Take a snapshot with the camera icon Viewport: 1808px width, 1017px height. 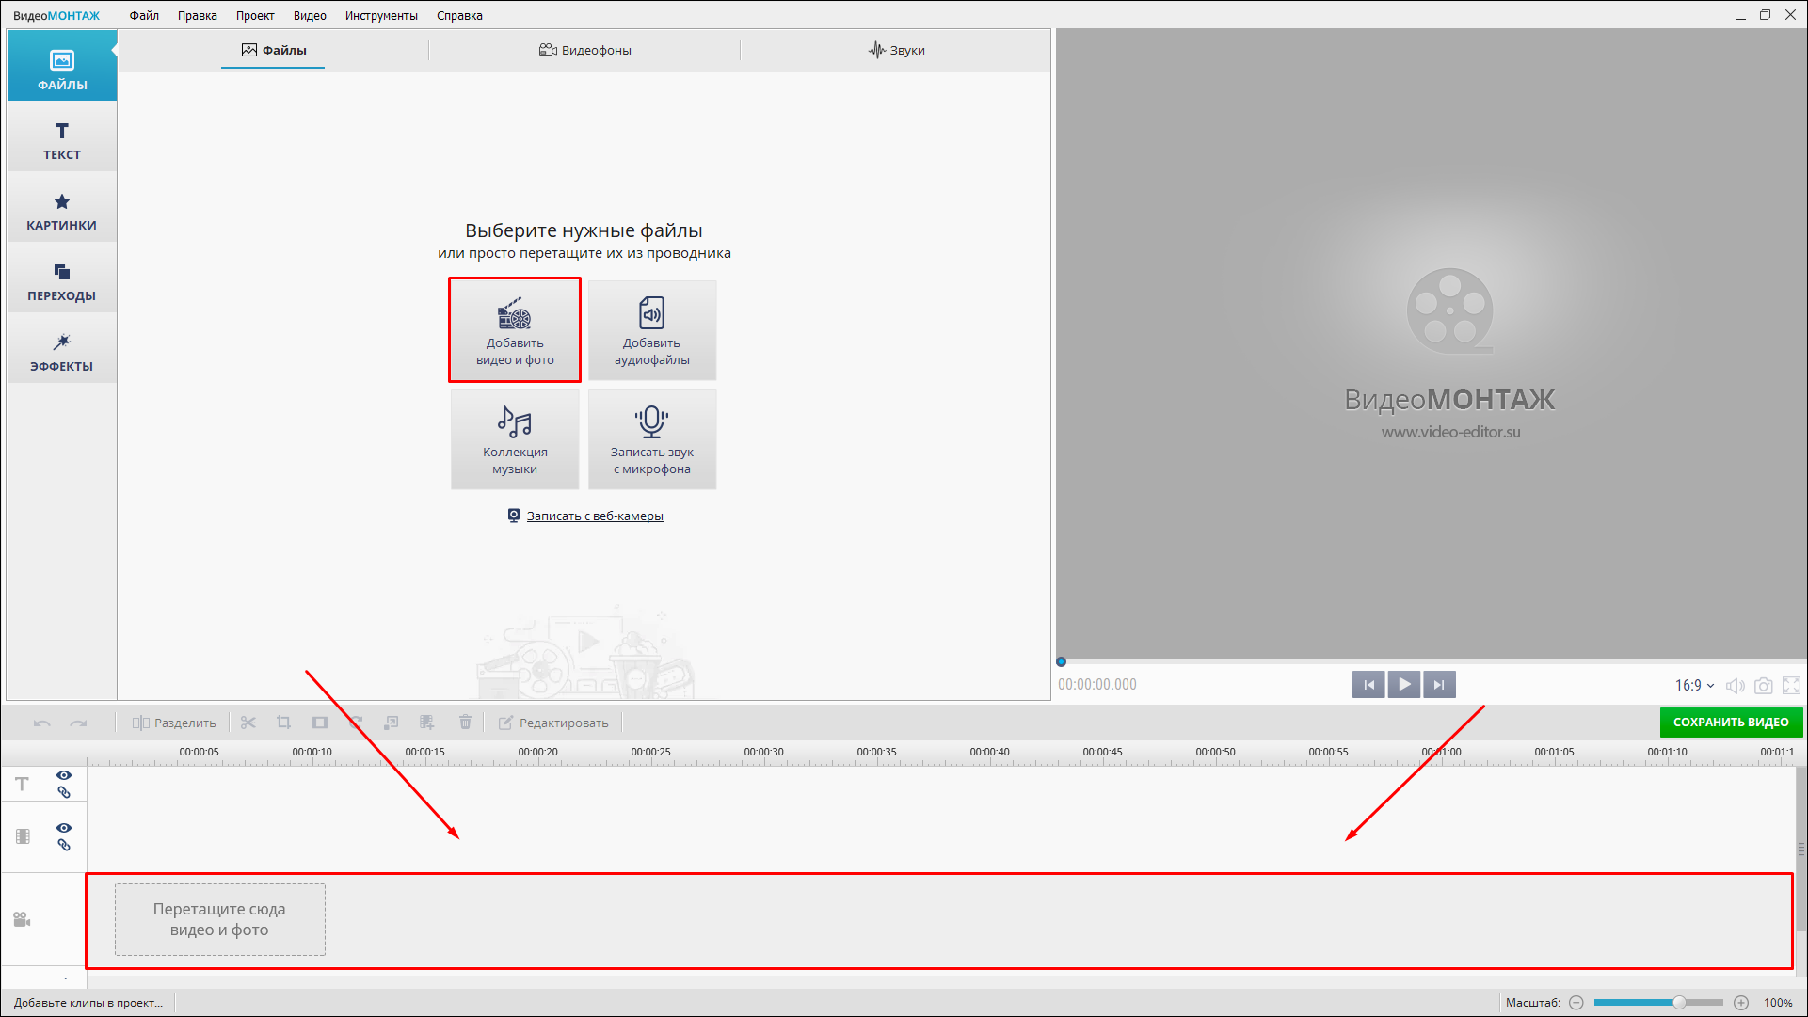click(1763, 686)
